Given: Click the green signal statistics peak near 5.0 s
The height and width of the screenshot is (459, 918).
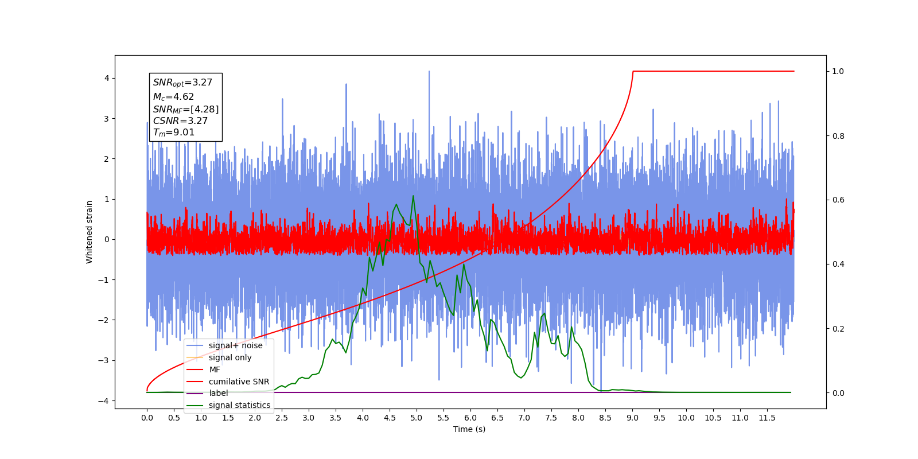Looking at the screenshot, I should pos(413,196).
